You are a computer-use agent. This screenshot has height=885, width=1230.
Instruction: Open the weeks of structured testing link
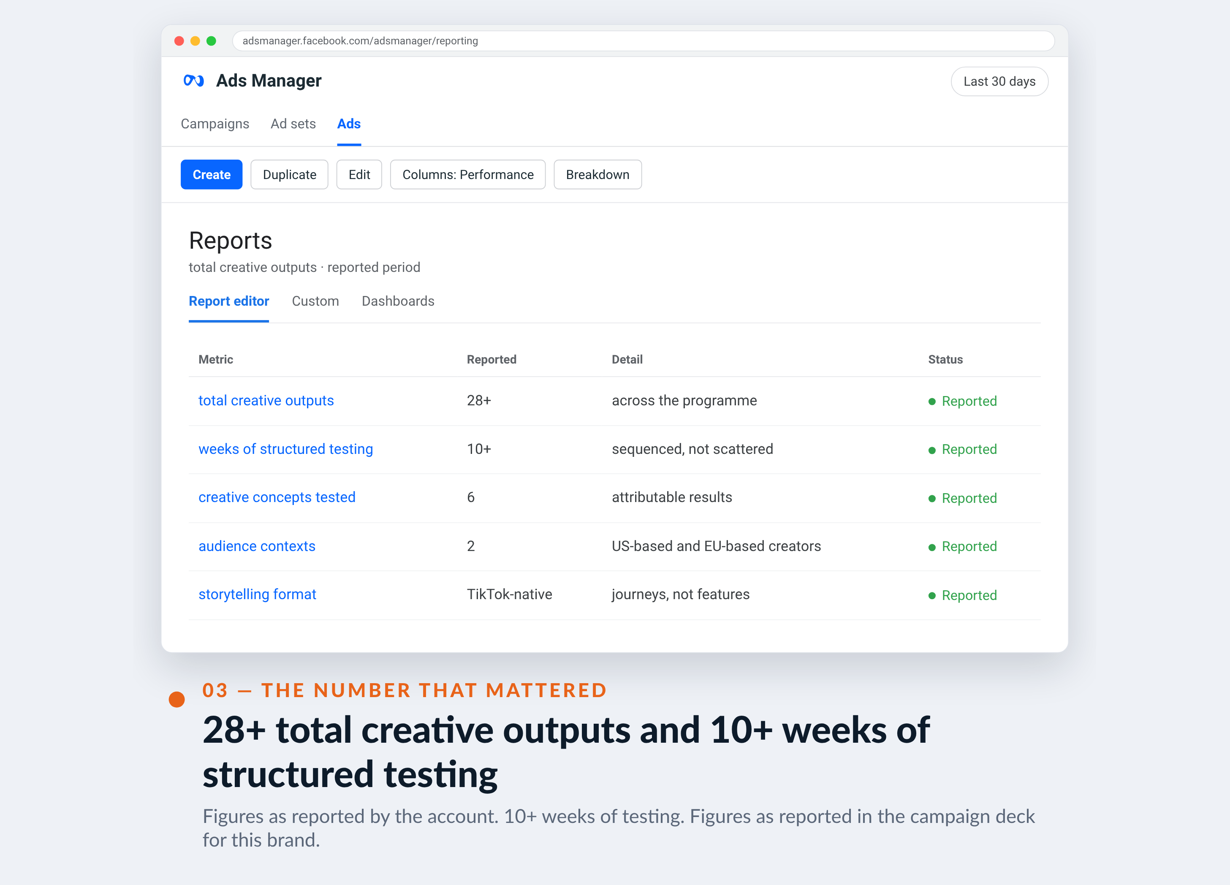[286, 449]
